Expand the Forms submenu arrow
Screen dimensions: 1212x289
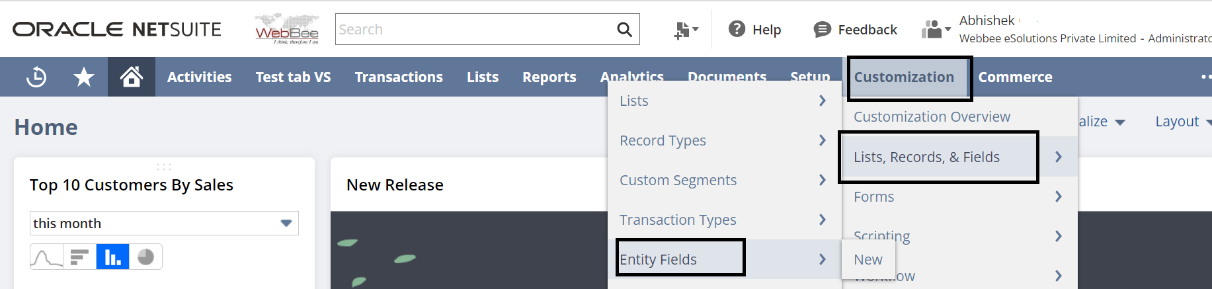click(x=1059, y=196)
